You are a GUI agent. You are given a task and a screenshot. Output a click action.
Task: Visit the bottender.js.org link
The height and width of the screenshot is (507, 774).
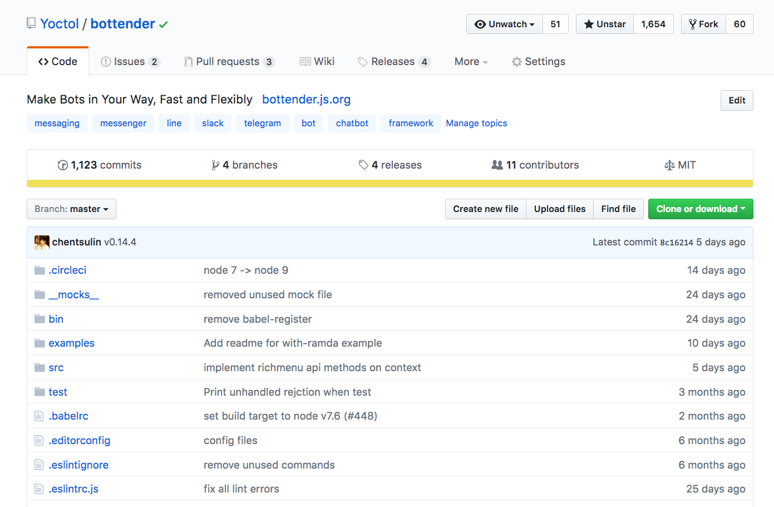[306, 99]
